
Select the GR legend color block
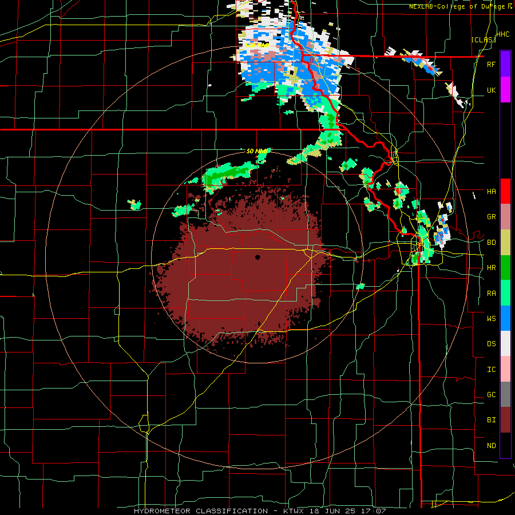click(505, 217)
